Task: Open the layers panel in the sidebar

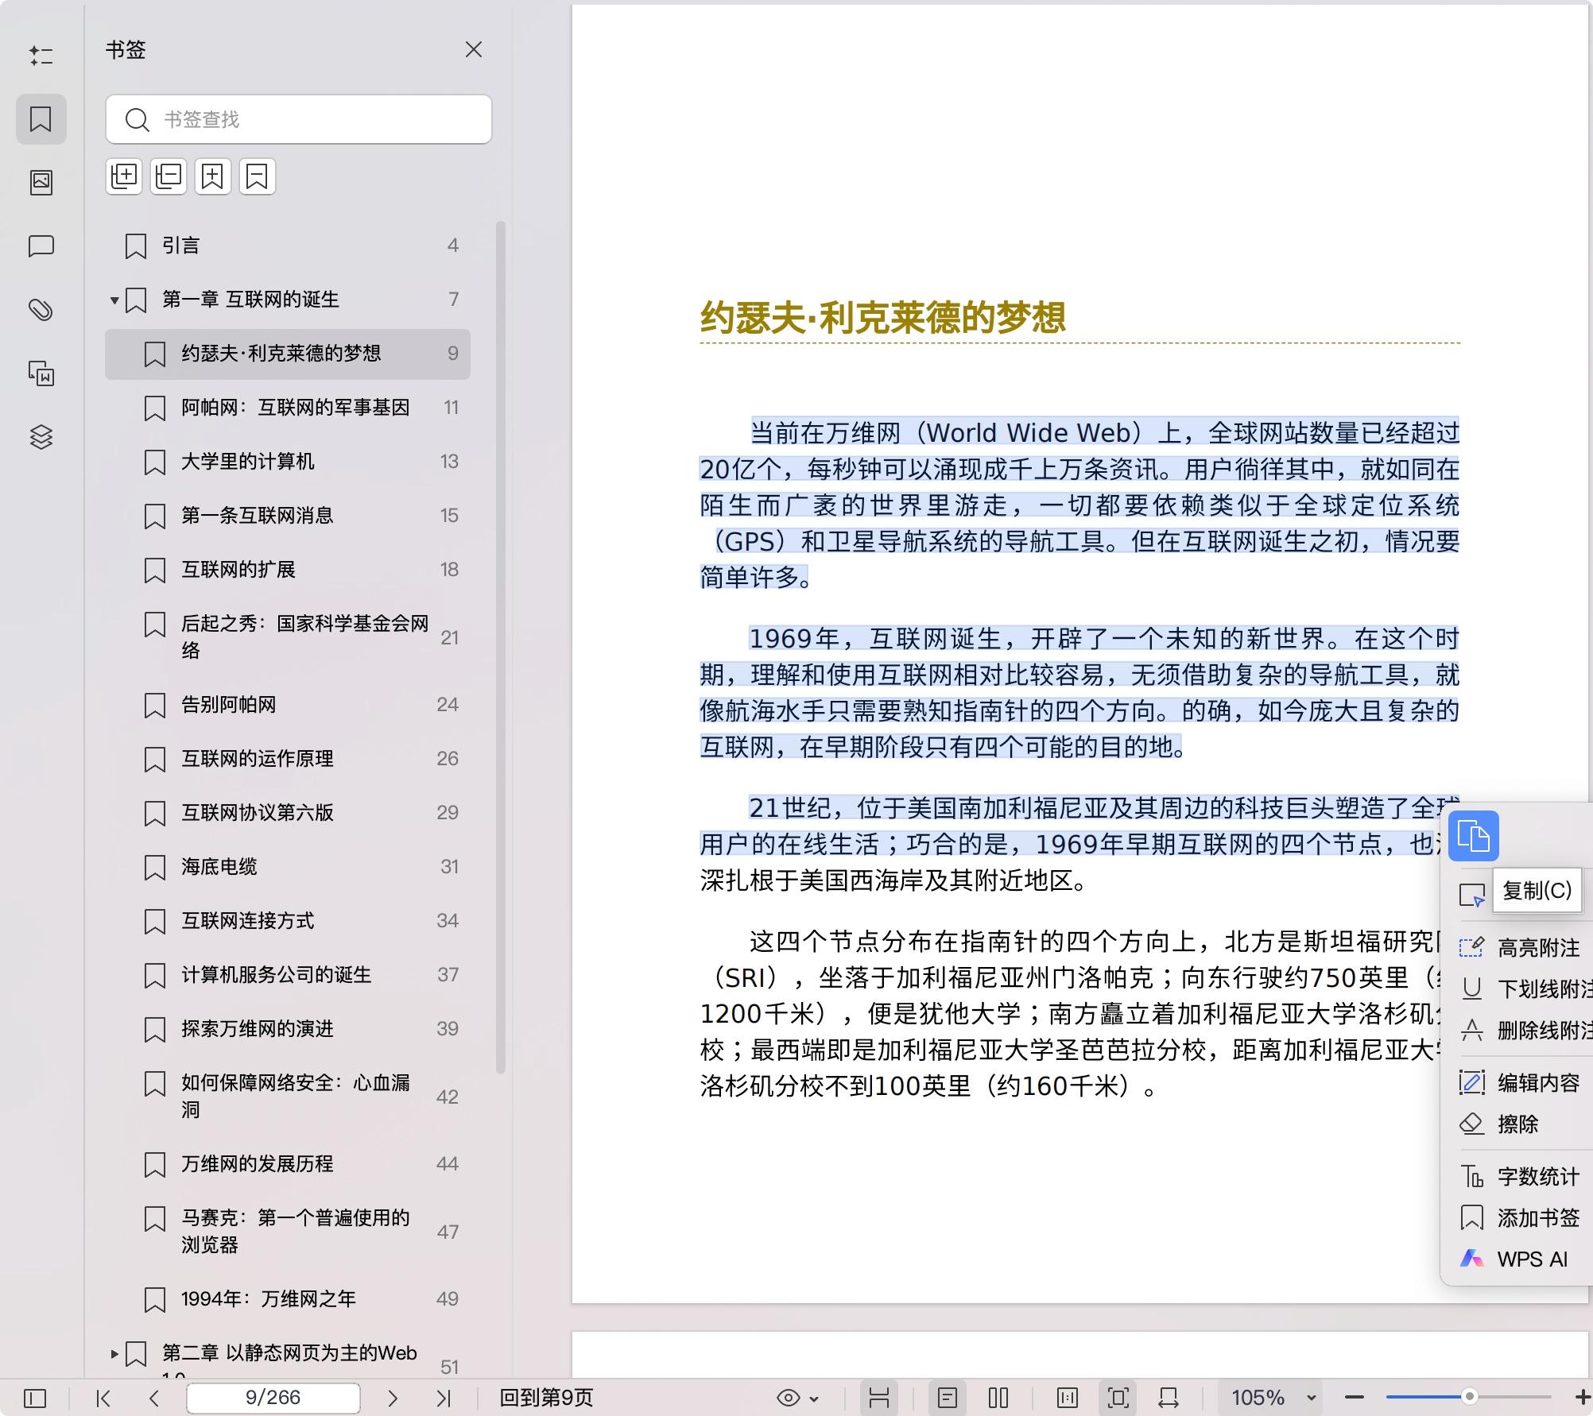Action: (x=41, y=438)
